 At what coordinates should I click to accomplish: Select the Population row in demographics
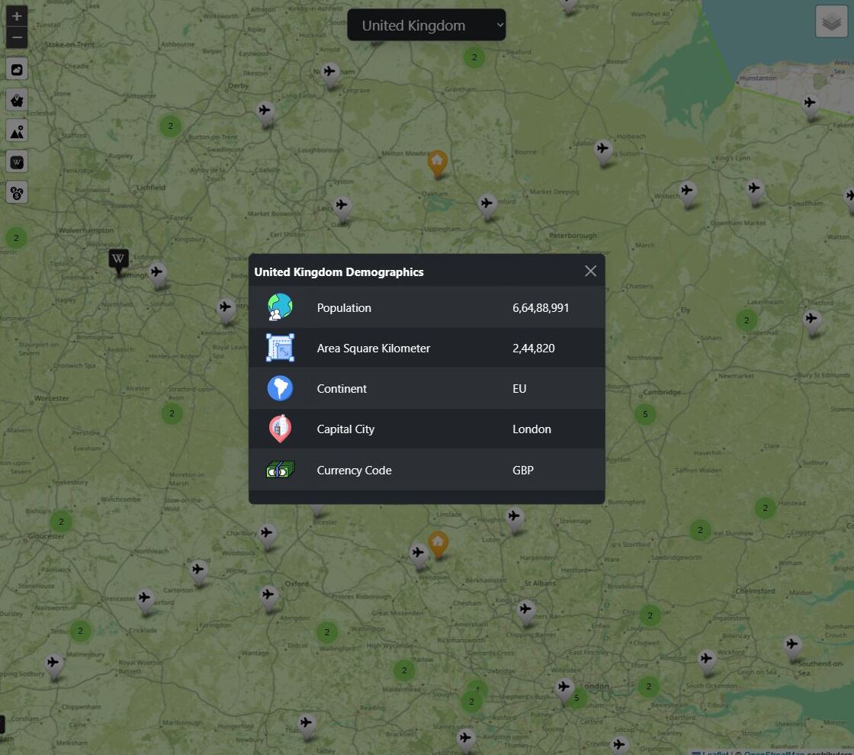pyautogui.click(x=426, y=307)
